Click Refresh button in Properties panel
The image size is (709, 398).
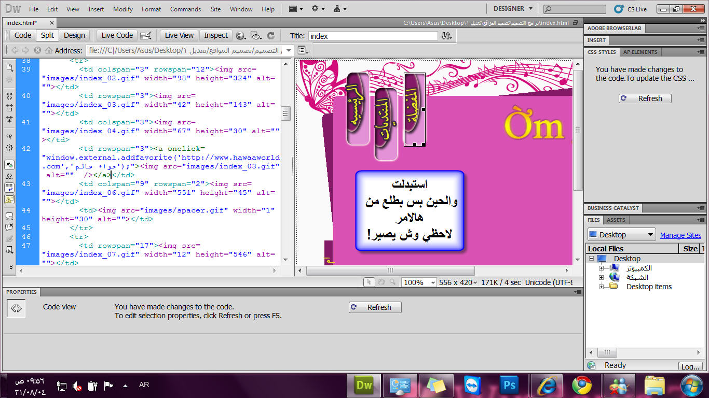375,307
